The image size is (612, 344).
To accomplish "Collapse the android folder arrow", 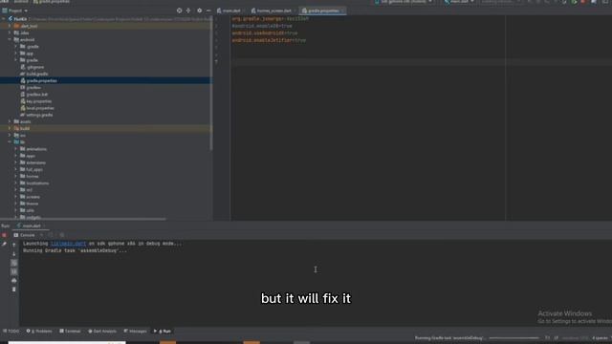I will pyautogui.click(x=10, y=39).
